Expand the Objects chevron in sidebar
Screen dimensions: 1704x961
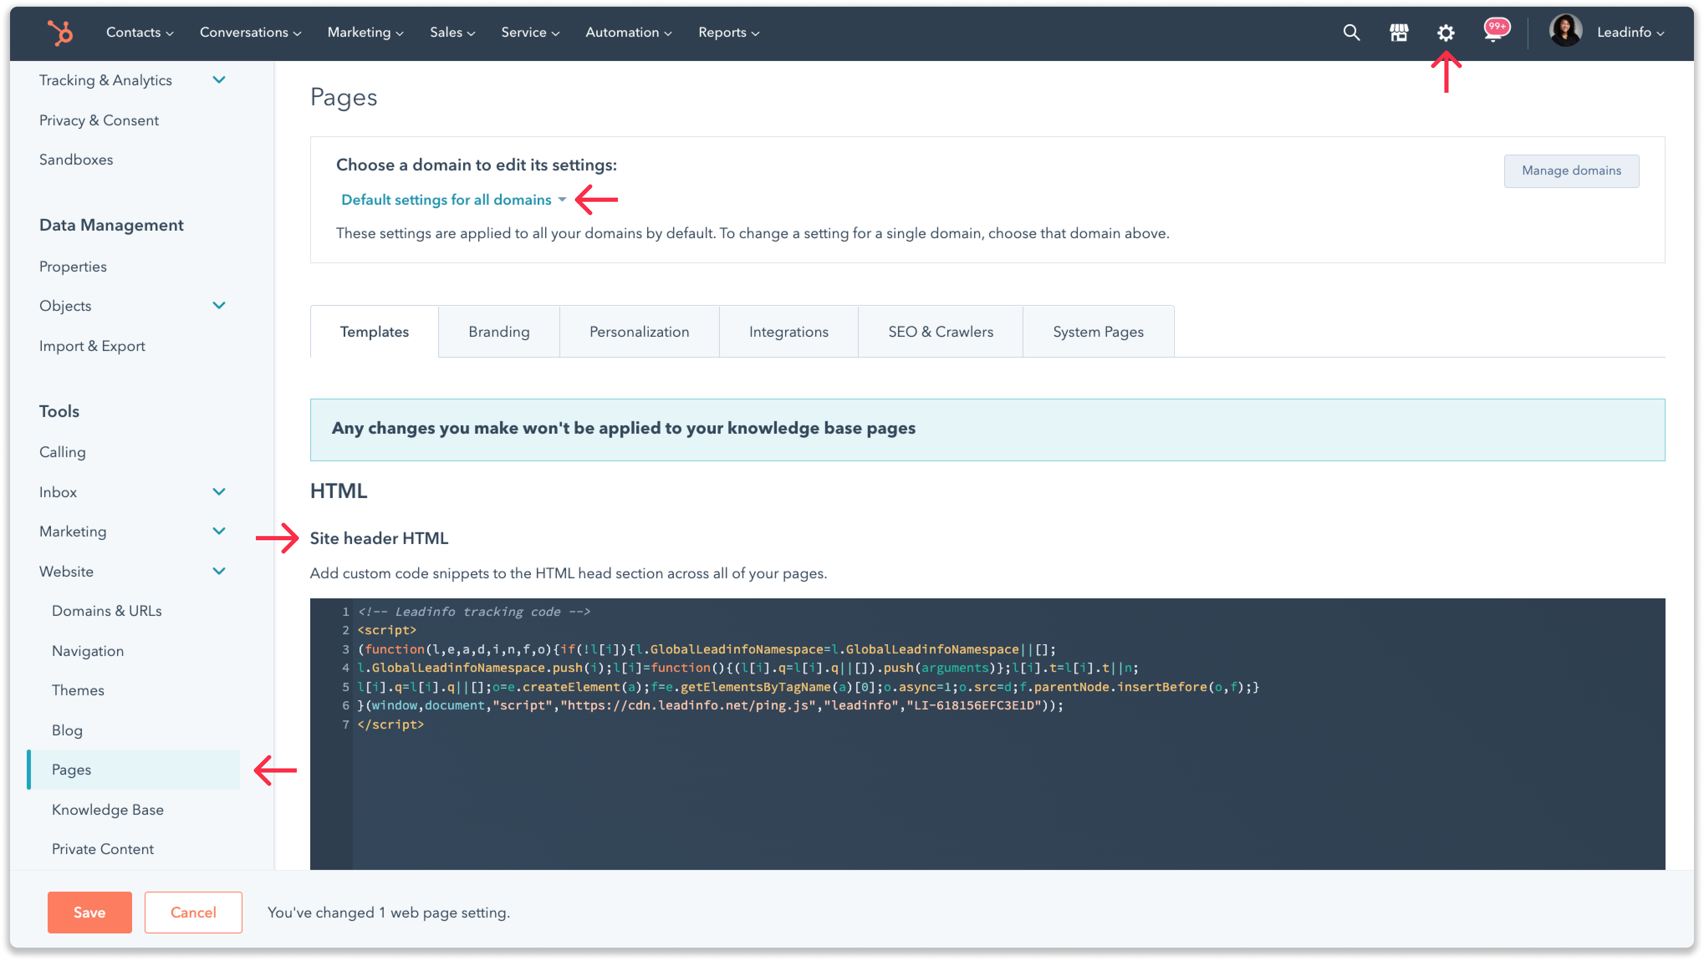coord(218,305)
